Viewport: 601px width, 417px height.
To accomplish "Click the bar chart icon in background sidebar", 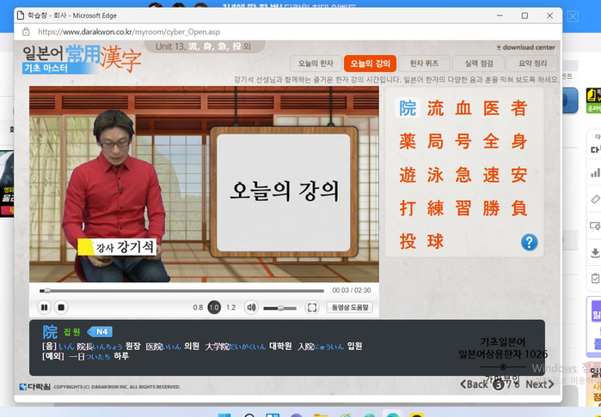I will click(x=595, y=172).
